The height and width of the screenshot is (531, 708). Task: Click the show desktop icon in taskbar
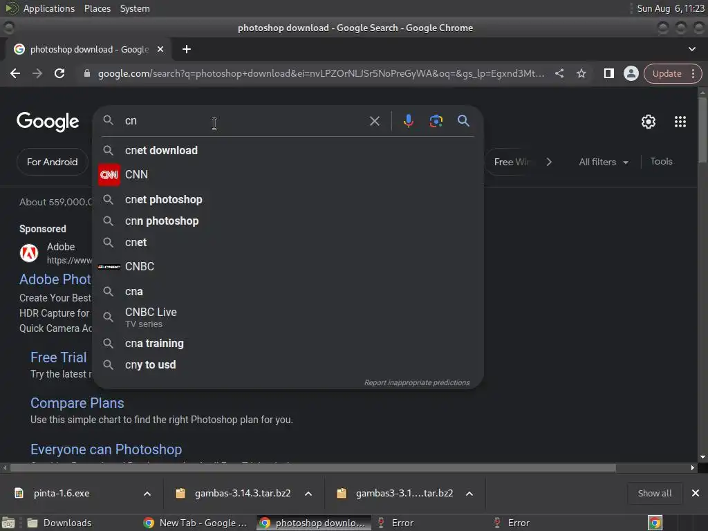8,523
